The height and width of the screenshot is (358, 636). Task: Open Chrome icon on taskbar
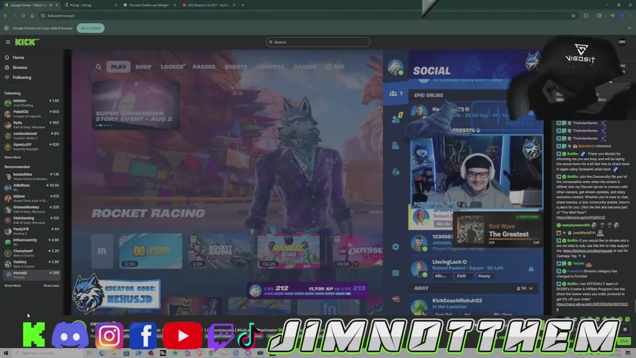[211, 353]
